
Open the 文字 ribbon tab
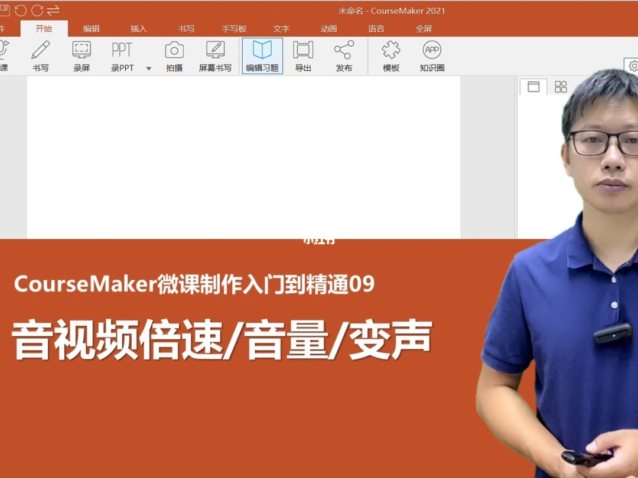click(281, 28)
